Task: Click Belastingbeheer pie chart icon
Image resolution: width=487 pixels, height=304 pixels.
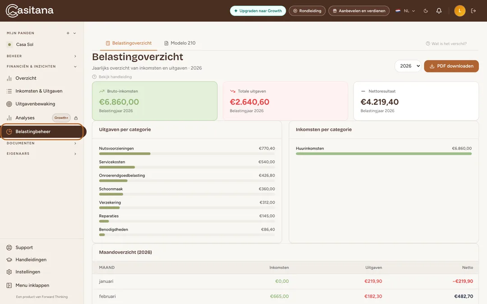Action: pos(9,132)
